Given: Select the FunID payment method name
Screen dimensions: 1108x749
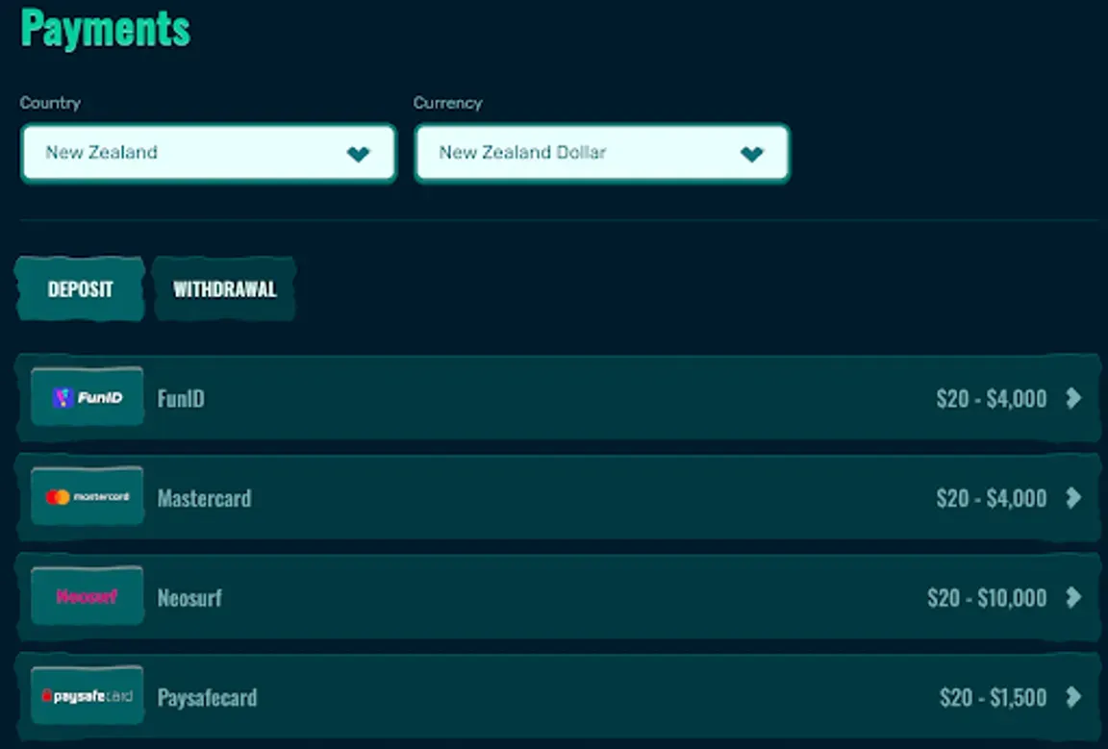Looking at the screenshot, I should click(181, 398).
